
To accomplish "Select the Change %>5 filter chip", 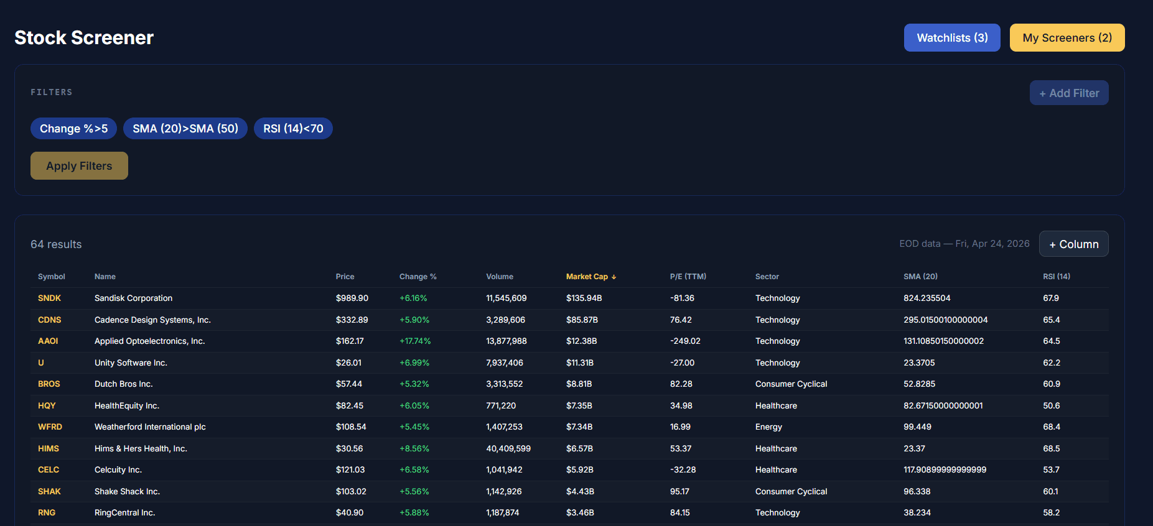I will [73, 129].
